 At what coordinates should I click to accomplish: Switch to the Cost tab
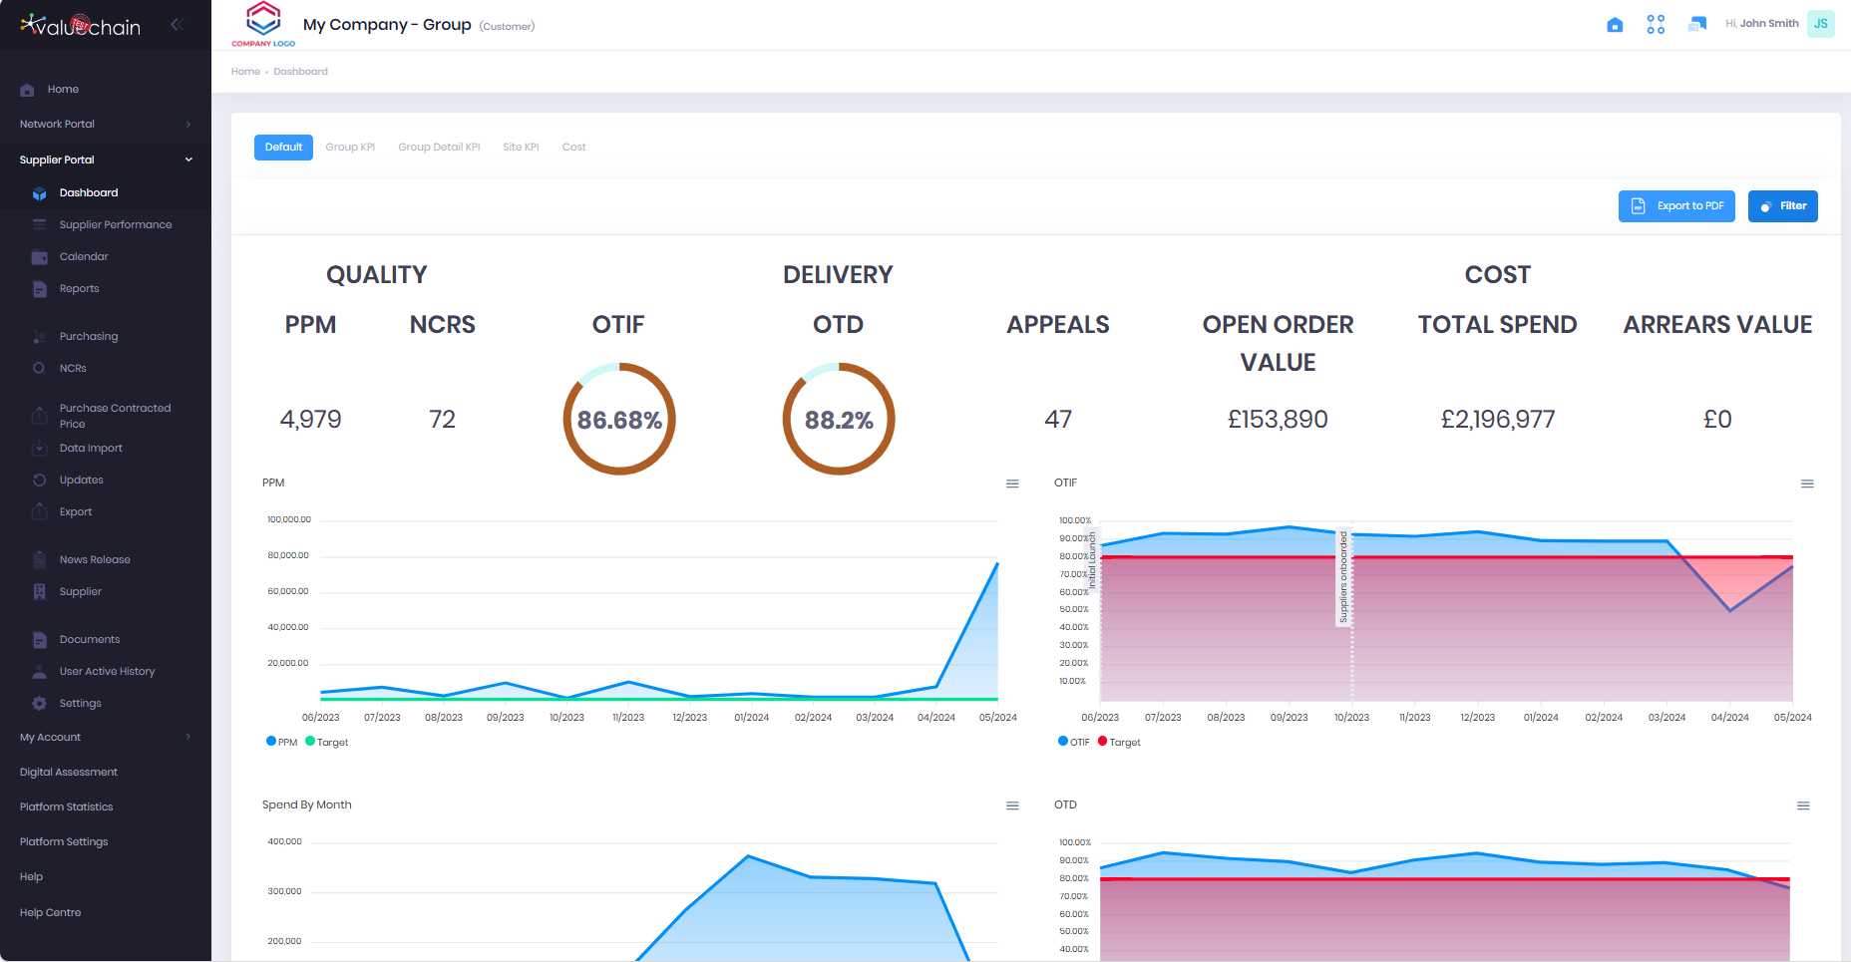pyautogui.click(x=573, y=148)
